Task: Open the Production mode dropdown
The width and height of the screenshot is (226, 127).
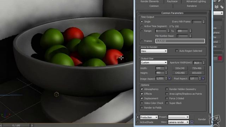Action: 149,117
